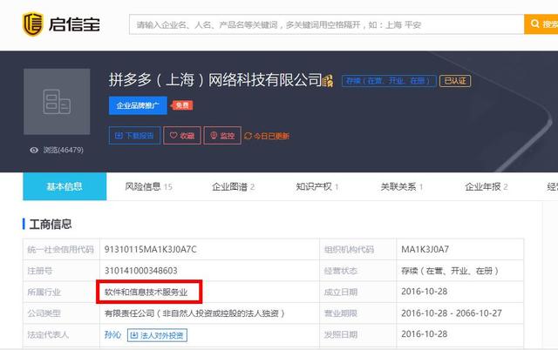This screenshot has height=350, width=558.
Task: Click the 存续（在营、开业、在册）status tag
Action: (389, 81)
